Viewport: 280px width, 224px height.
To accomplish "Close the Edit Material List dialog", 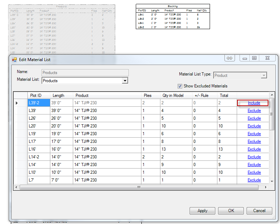I will coord(267,58).
